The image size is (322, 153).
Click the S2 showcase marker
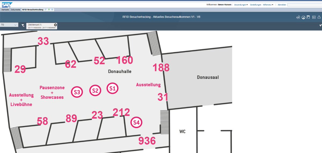point(95,91)
